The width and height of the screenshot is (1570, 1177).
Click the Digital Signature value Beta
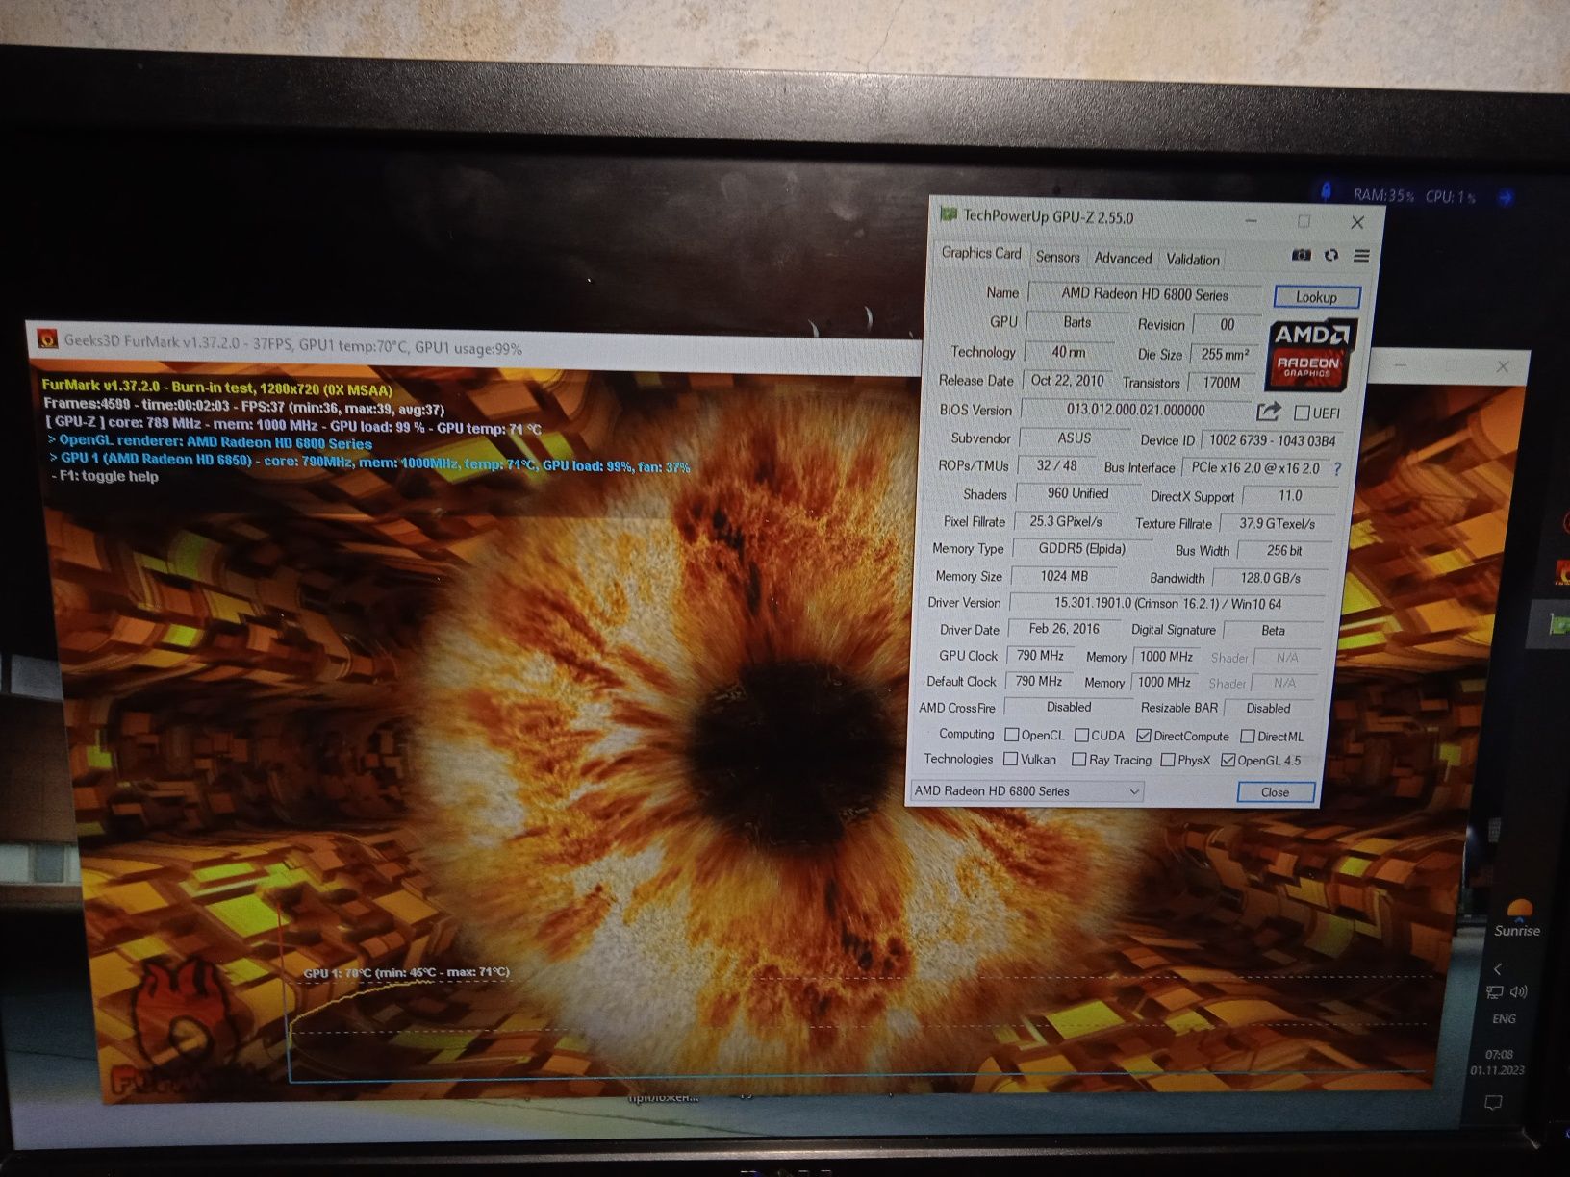pyautogui.click(x=1273, y=631)
